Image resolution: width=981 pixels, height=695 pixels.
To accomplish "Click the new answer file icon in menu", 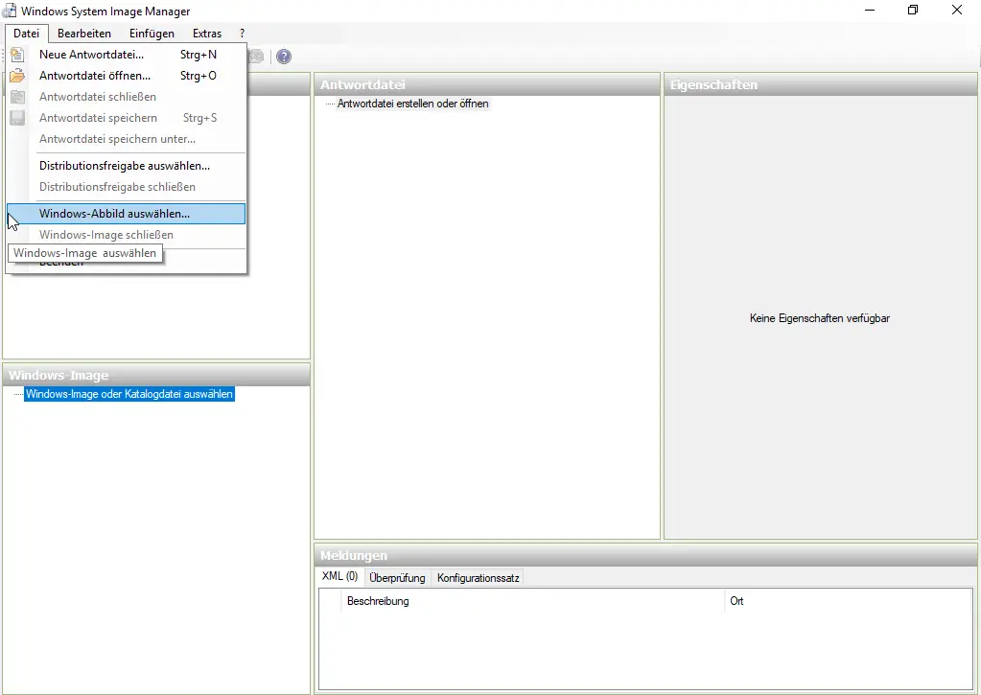I will pos(17,55).
